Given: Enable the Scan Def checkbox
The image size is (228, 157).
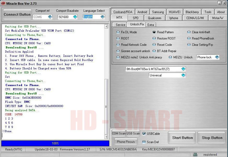Looking at the screenshot, I should click(x=144, y=142).
